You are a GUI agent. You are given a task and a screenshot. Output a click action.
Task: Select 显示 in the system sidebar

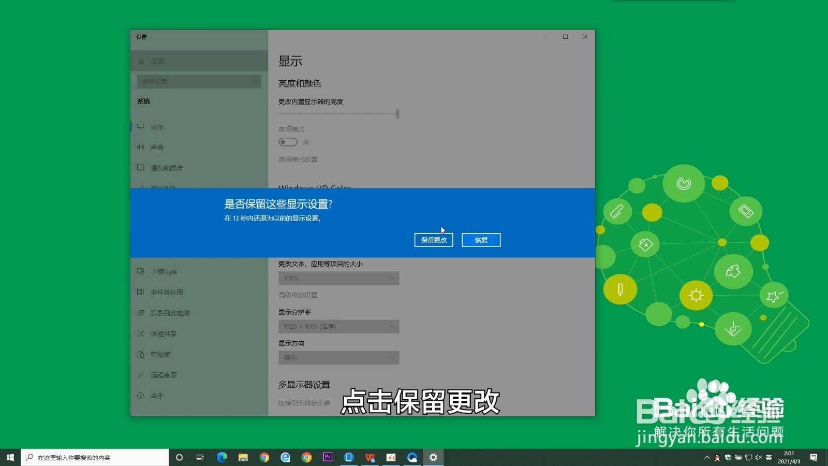(x=199, y=126)
